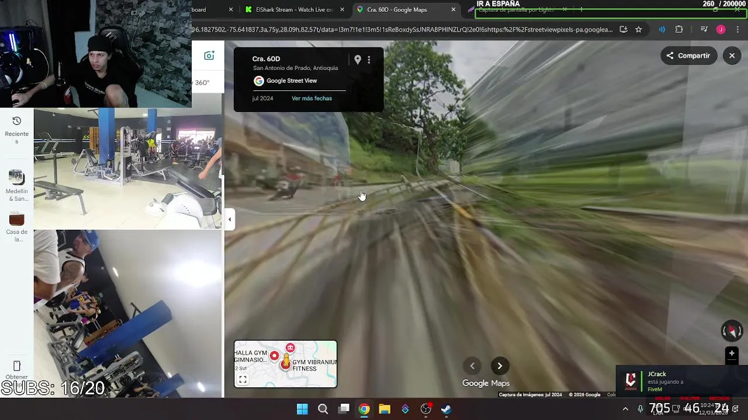Go to next Street View image arrow
The image size is (748, 420).
500,366
